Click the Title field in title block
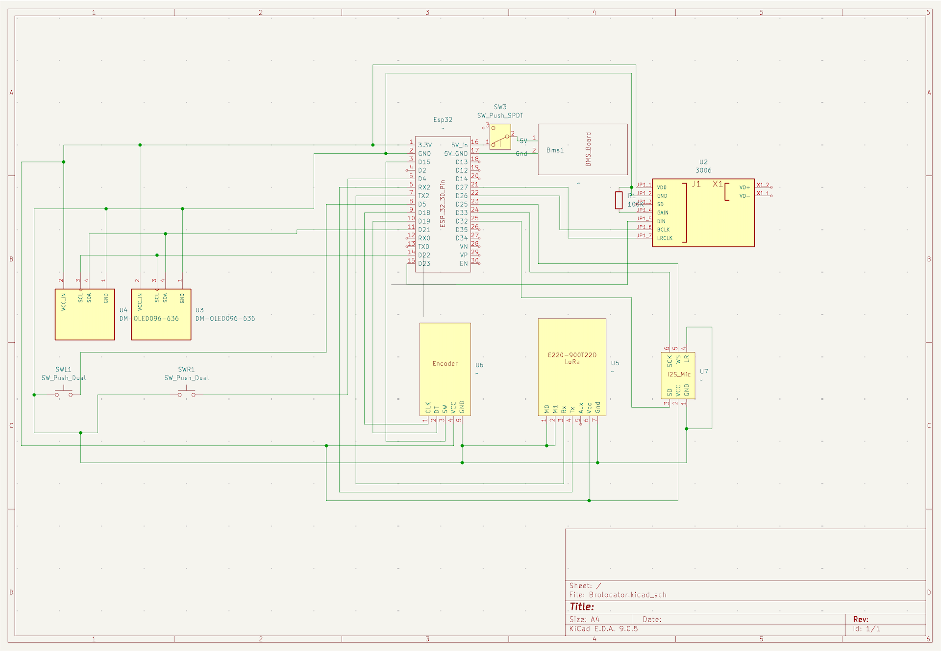This screenshot has width=941, height=651. click(x=582, y=607)
